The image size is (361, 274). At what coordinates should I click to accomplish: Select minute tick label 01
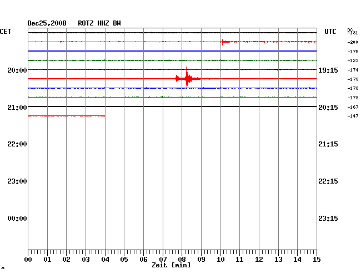(47, 260)
